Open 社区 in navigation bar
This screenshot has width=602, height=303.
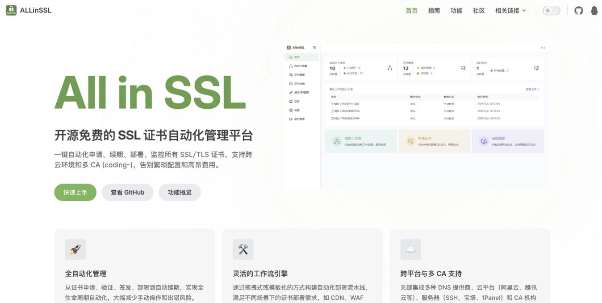coord(479,11)
